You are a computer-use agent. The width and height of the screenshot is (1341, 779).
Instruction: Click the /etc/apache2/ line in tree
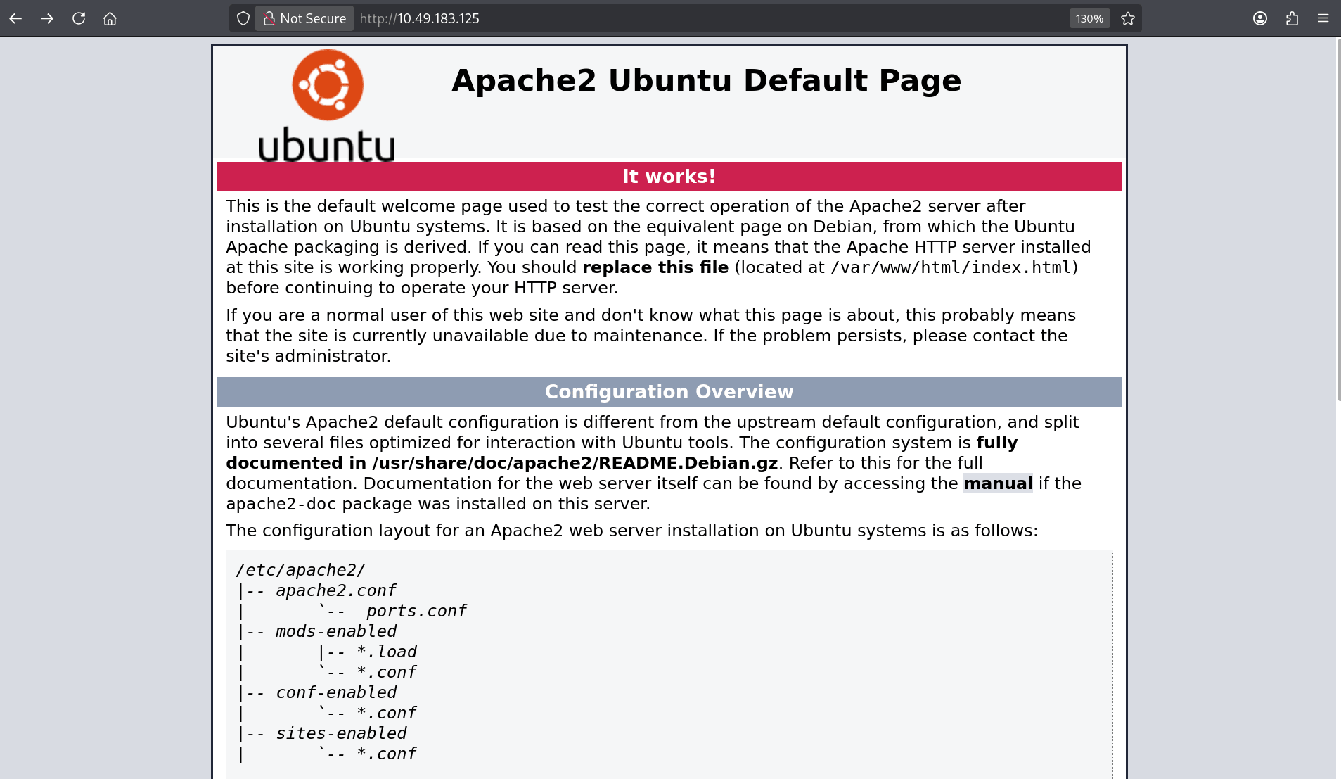point(301,570)
